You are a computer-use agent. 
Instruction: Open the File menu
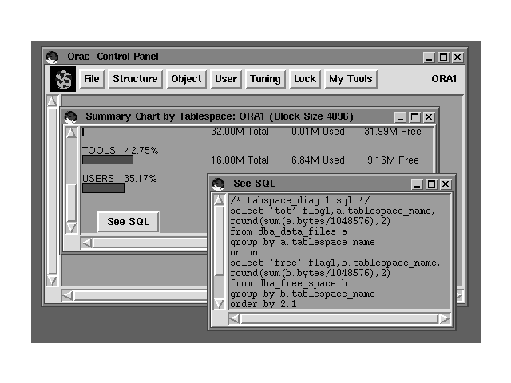click(92, 79)
